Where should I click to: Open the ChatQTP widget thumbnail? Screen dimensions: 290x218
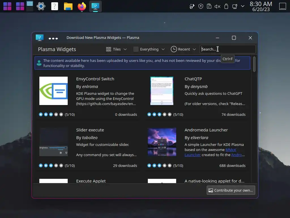coord(162,91)
